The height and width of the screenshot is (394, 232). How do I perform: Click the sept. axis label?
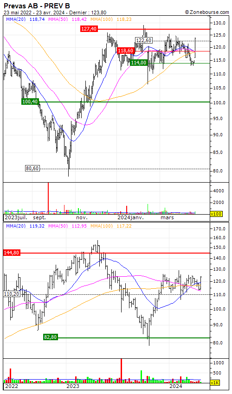(x=39, y=217)
